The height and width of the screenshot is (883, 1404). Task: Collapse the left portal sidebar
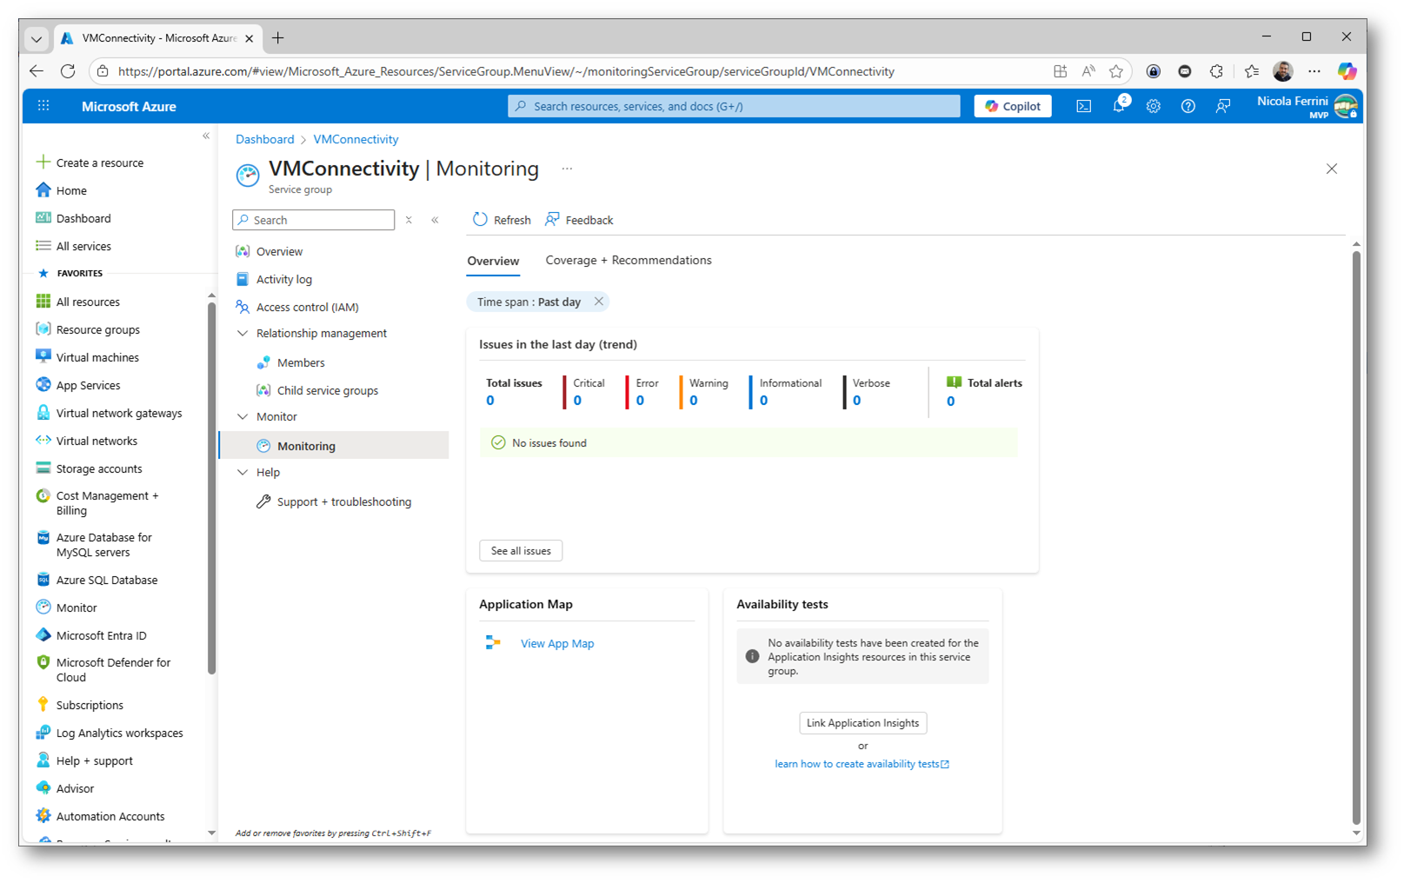206,136
